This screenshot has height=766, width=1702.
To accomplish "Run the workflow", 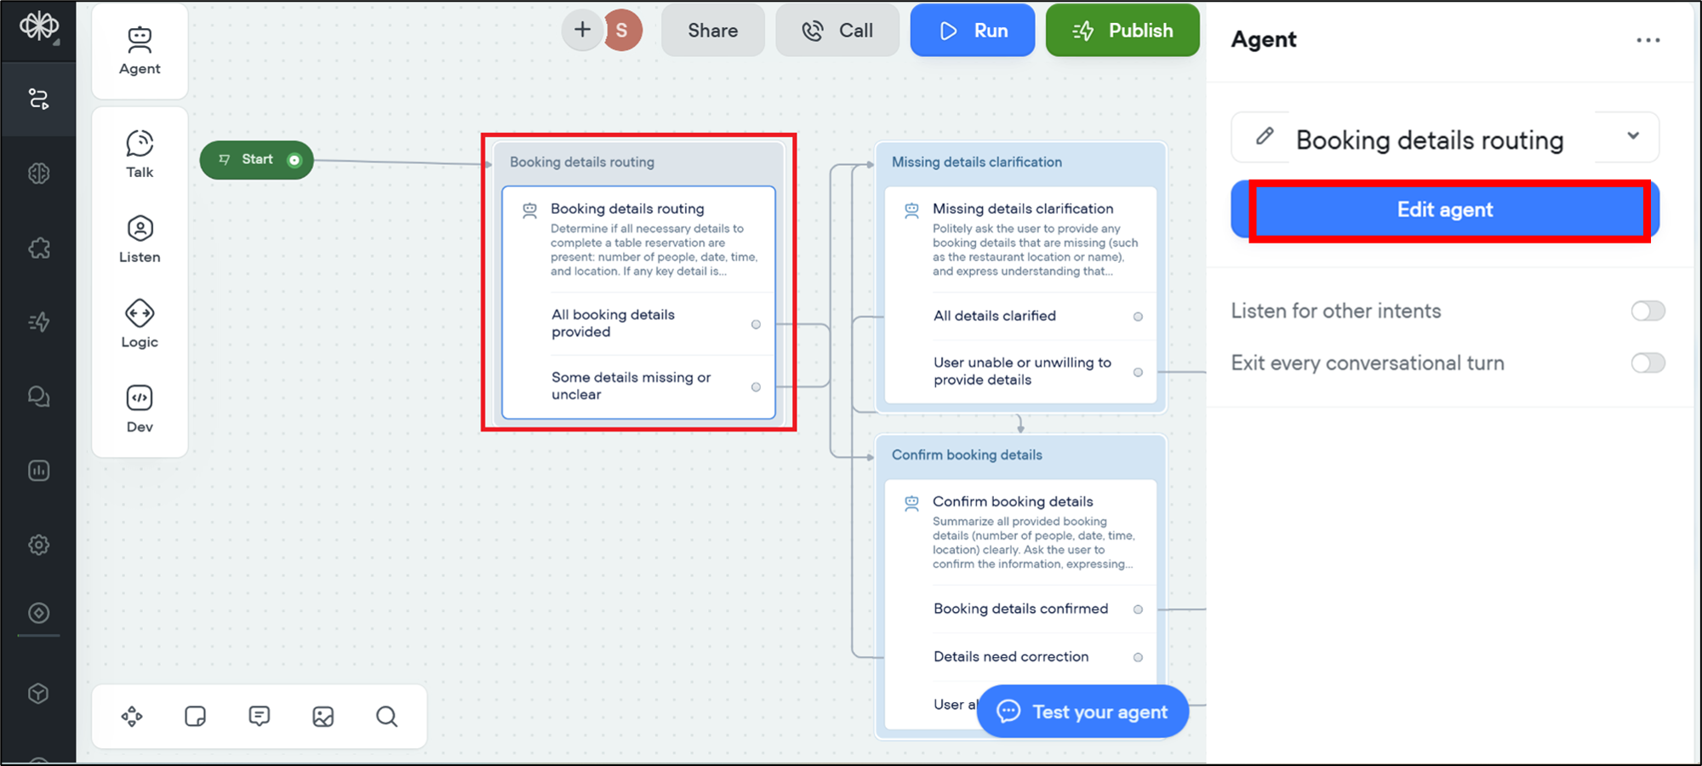I will pos(973,31).
